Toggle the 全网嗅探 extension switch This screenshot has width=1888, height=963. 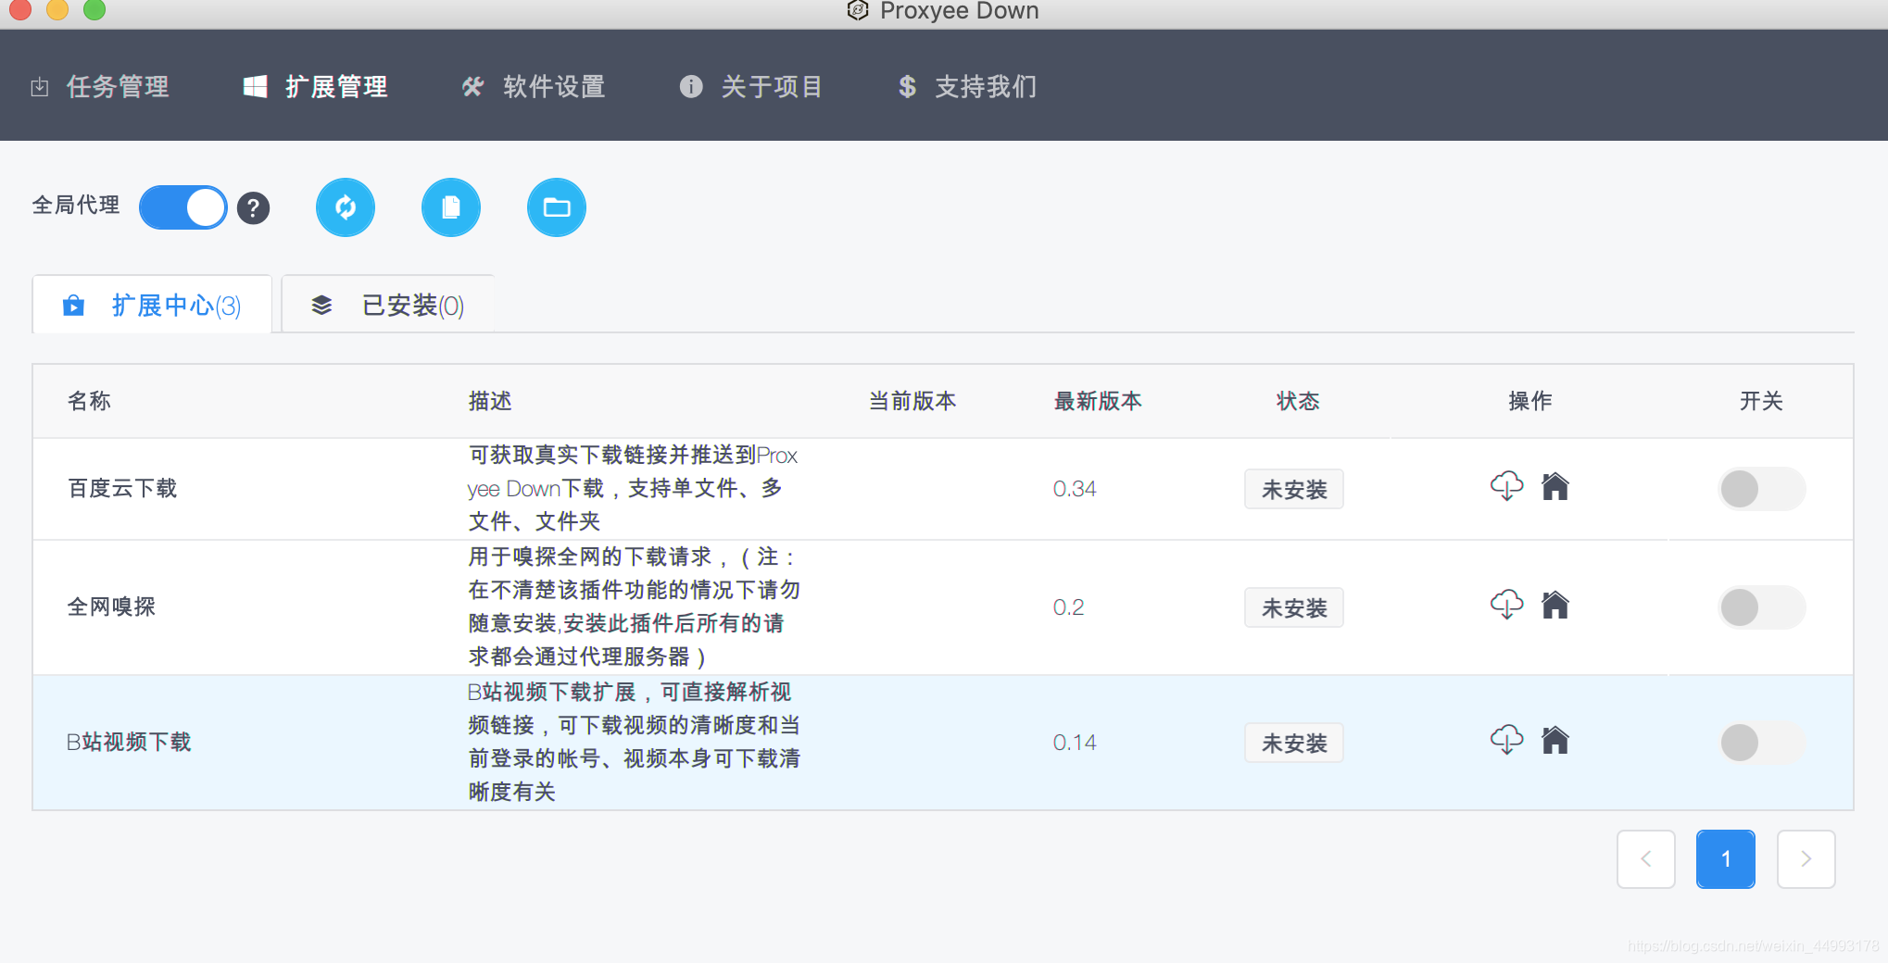pos(1762,607)
